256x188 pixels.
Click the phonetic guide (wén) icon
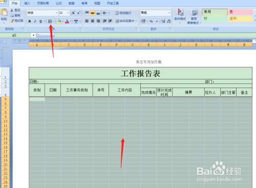tap(76, 22)
